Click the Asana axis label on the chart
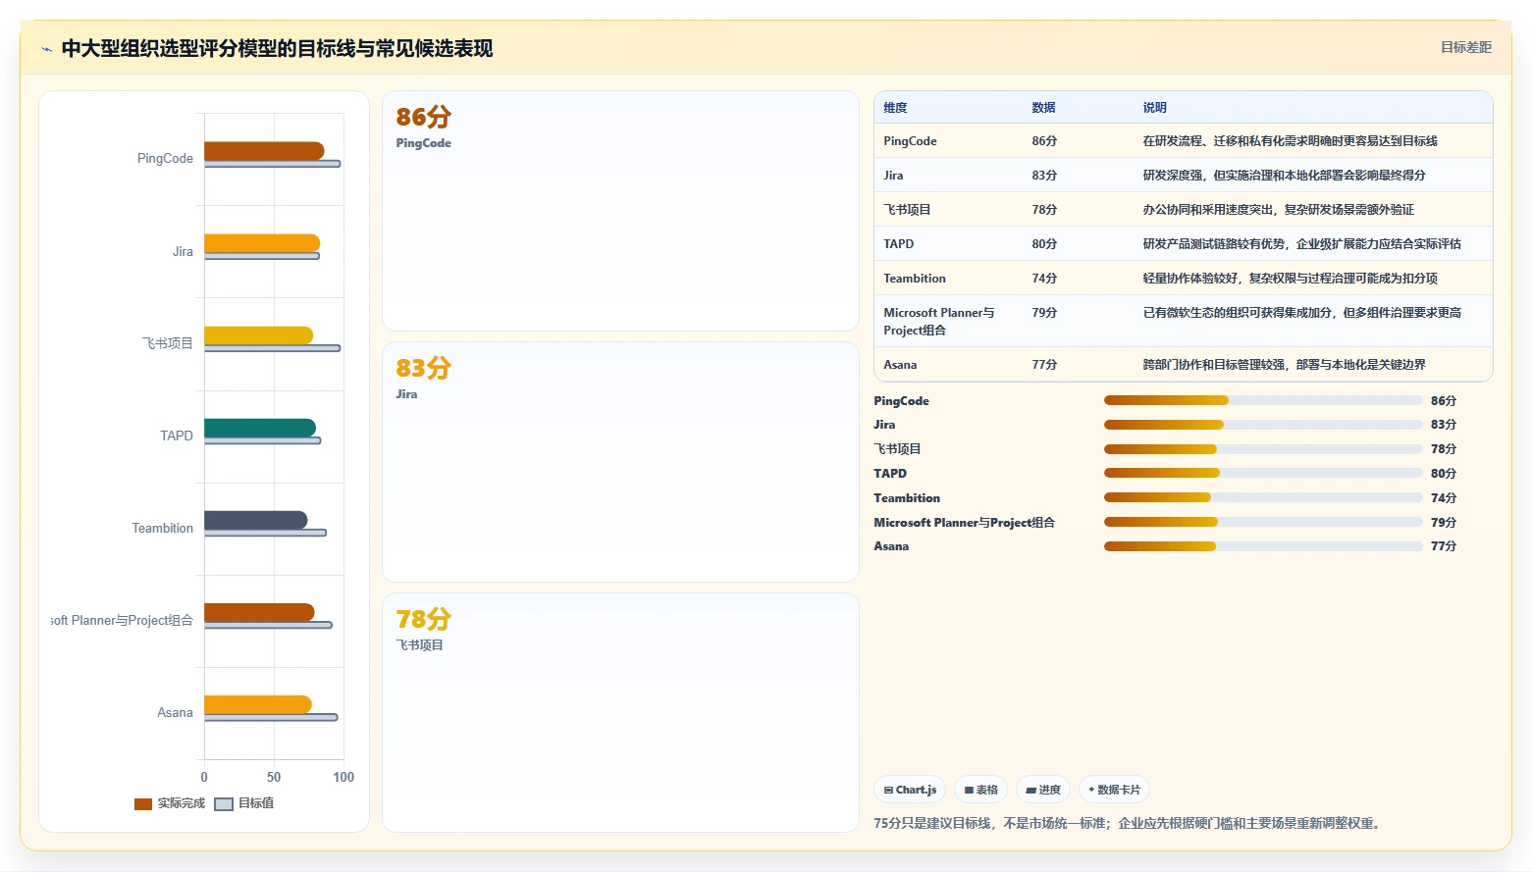Image resolution: width=1532 pixels, height=872 pixels. click(x=175, y=713)
